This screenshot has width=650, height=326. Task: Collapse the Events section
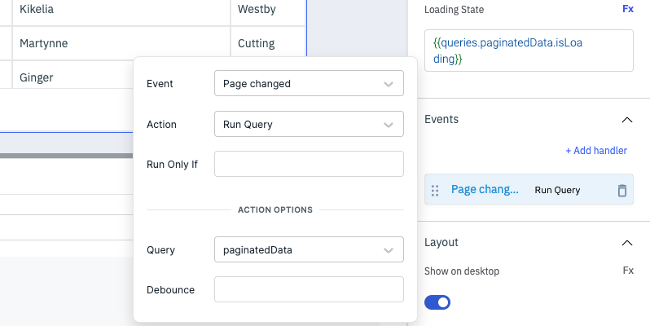point(626,120)
